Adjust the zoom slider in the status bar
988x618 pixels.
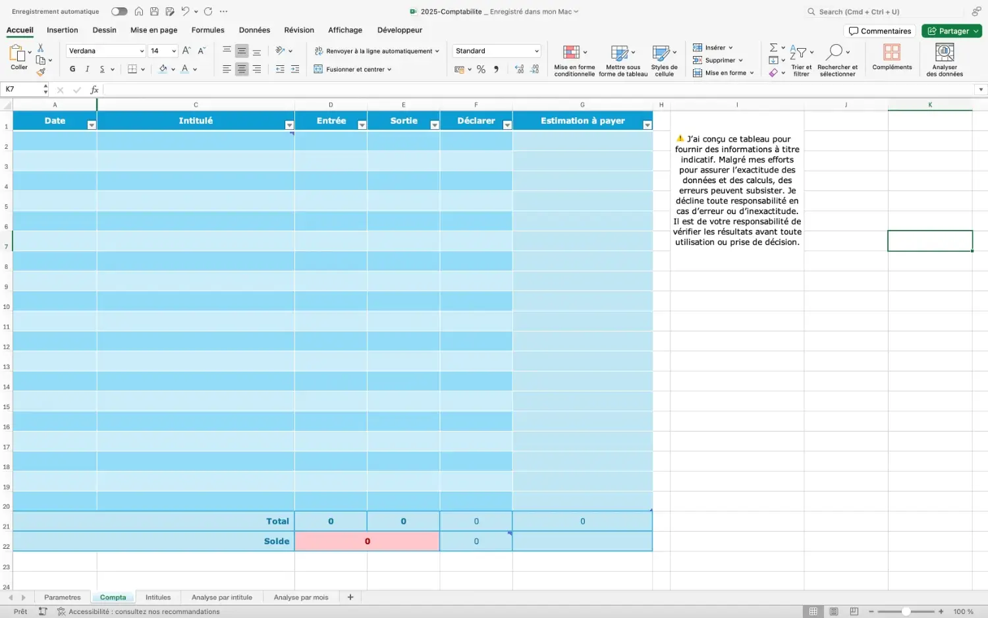click(x=906, y=611)
